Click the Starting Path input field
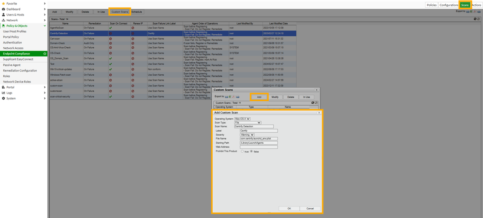The height and width of the screenshot is (218, 483). (x=259, y=143)
